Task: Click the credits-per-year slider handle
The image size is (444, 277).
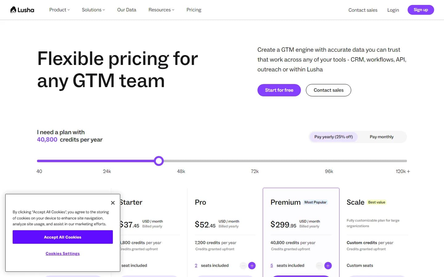Action: point(159,161)
